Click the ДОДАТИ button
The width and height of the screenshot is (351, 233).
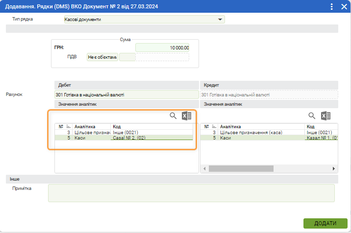point(325,223)
